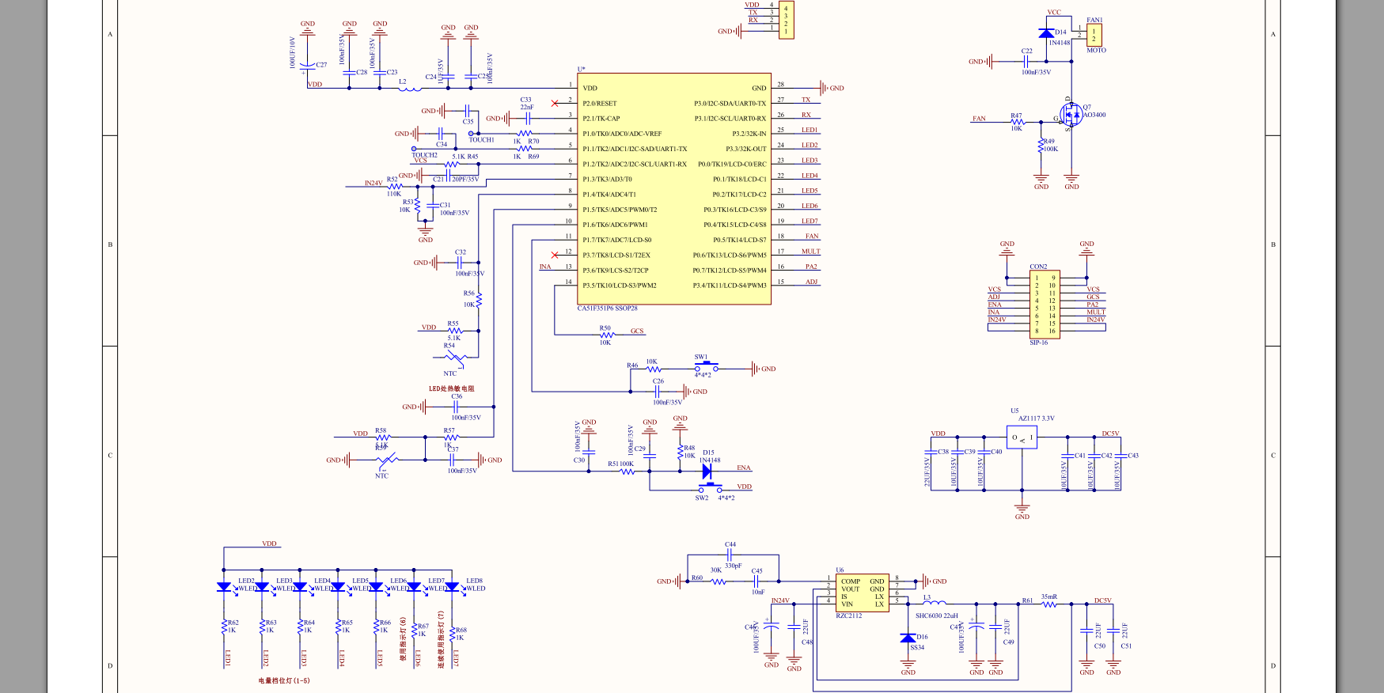Select the four-pin VDD TX RX header
This screenshot has width=1384, height=693.
click(x=786, y=20)
